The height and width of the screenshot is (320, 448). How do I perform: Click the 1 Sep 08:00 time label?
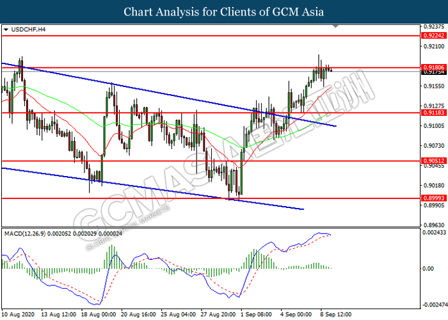click(256, 314)
